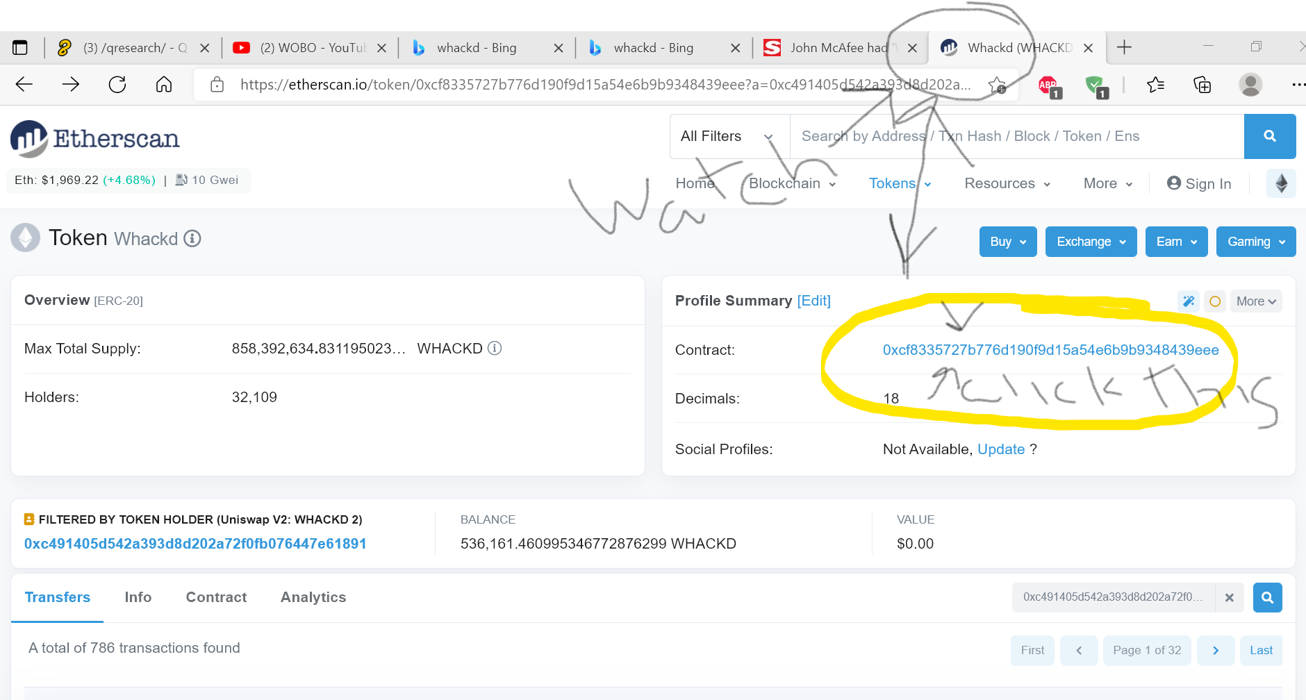Viewport: 1306px width, 700px height.
Task: Expand the More navigation menu
Action: pyautogui.click(x=1108, y=183)
